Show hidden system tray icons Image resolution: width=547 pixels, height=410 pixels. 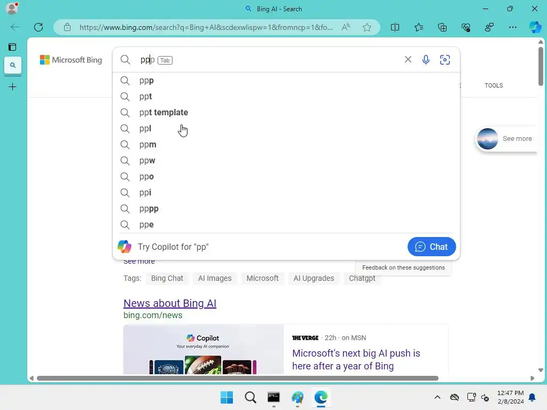click(x=437, y=397)
